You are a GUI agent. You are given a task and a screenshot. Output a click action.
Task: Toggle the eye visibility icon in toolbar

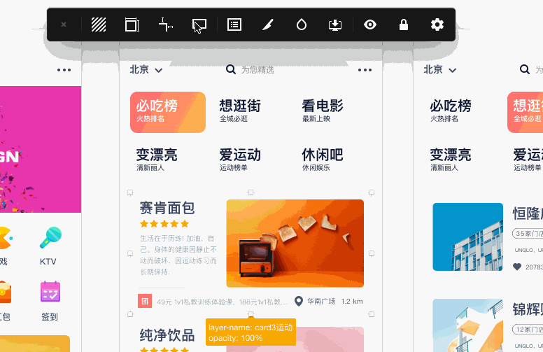pos(370,24)
